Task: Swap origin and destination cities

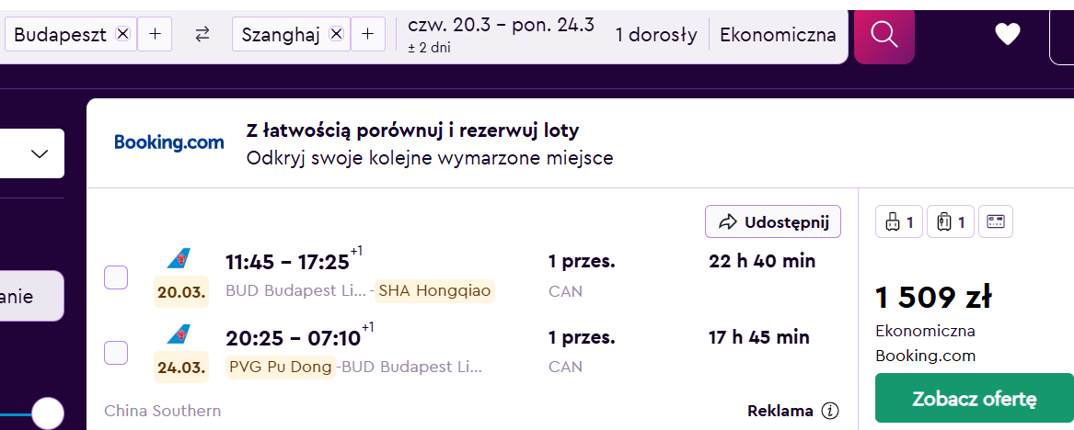Action: 202,34
